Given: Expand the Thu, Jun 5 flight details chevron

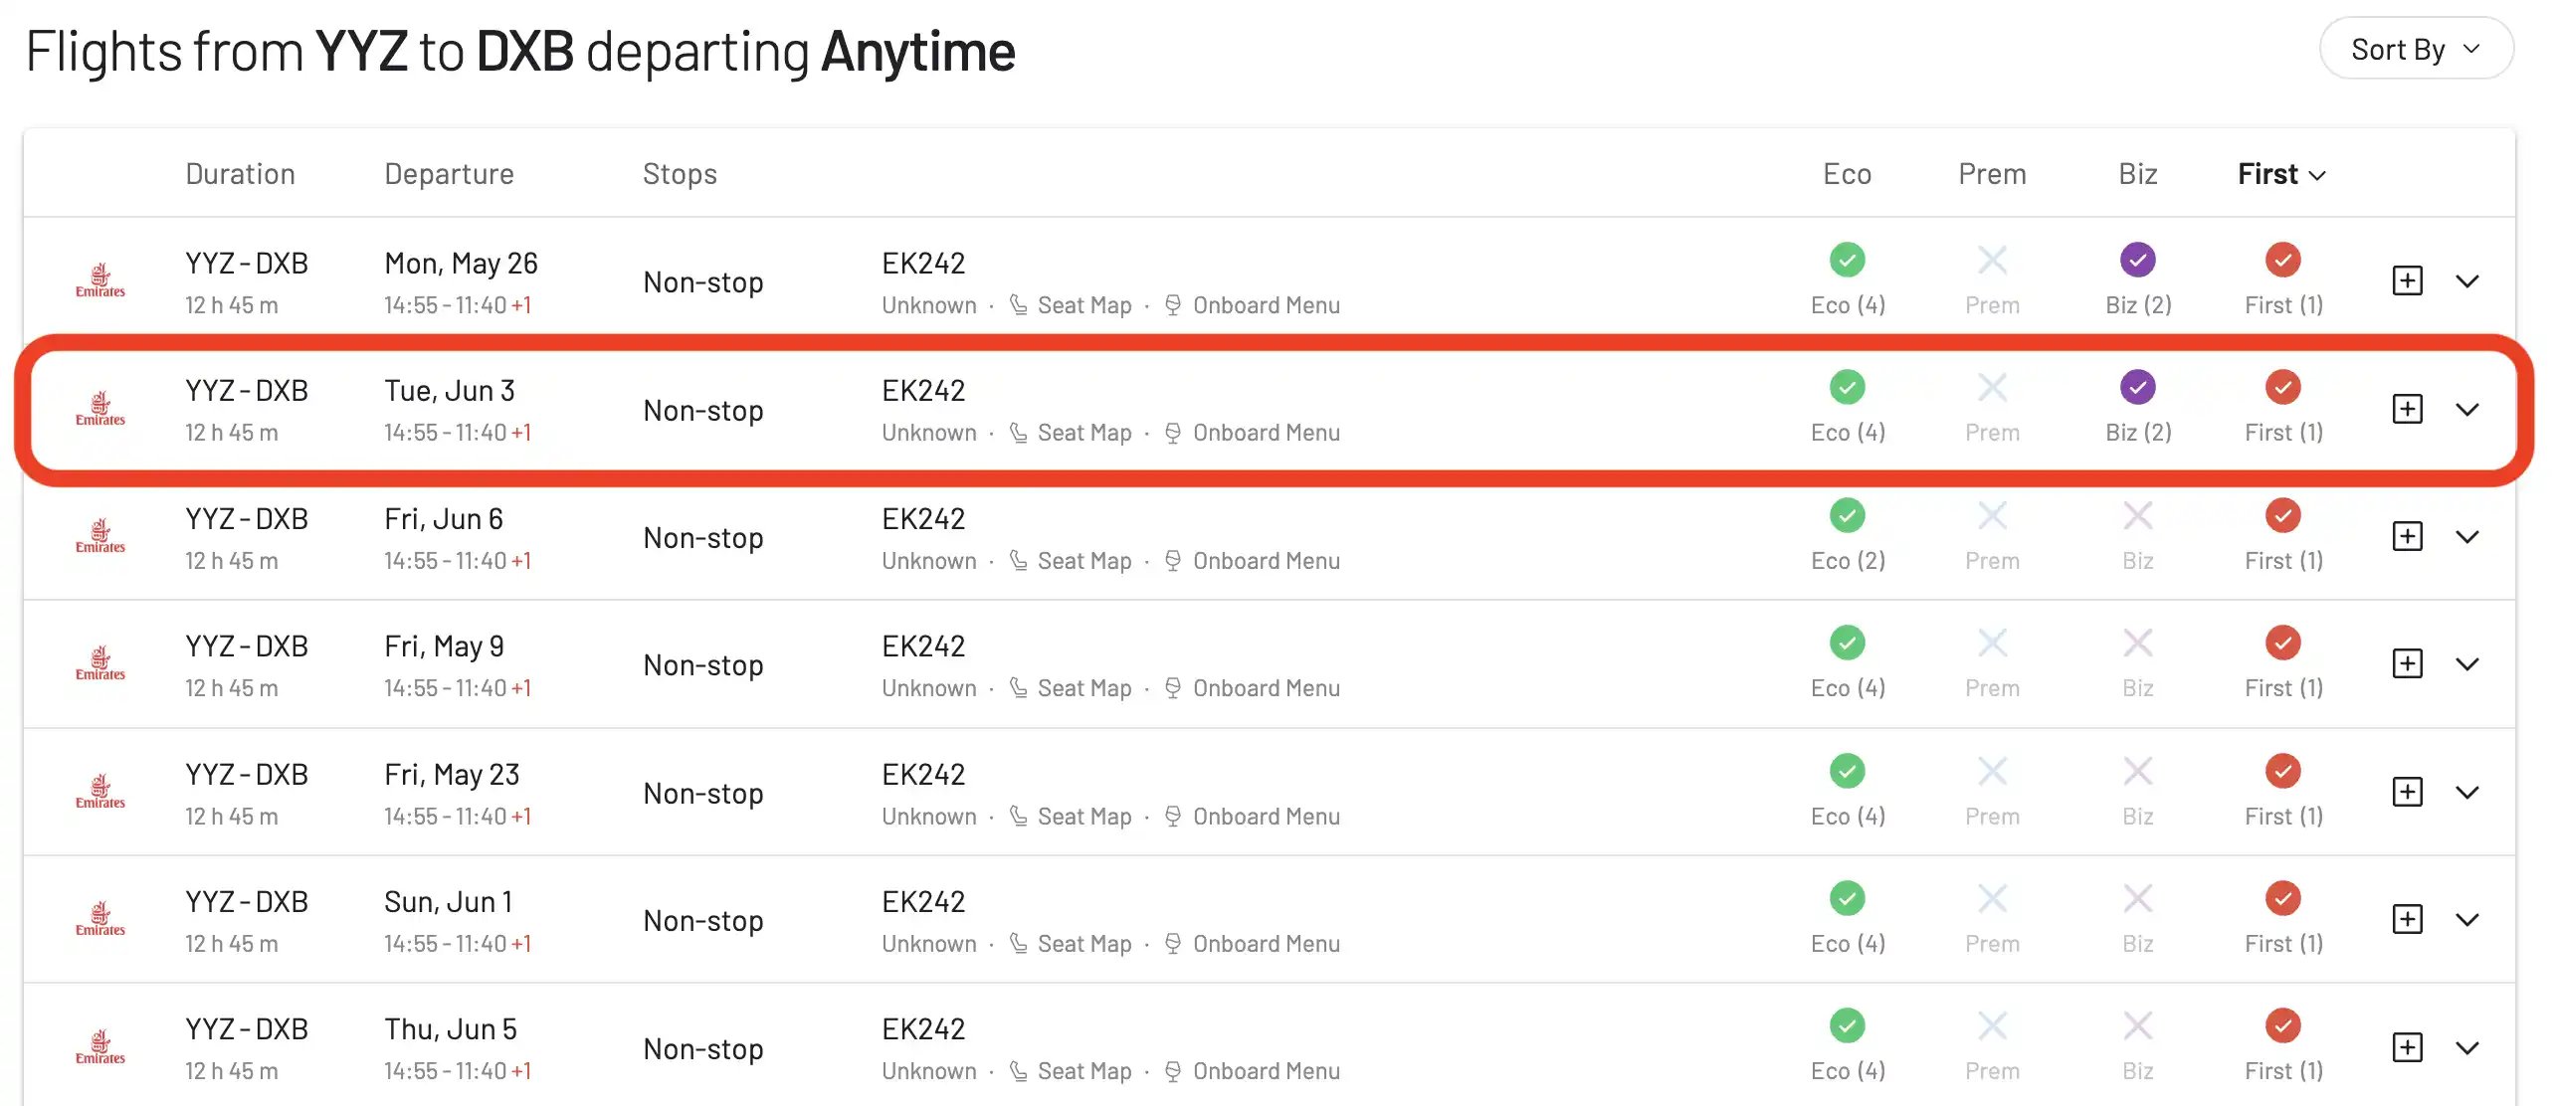Looking at the screenshot, I should (x=2466, y=1048).
